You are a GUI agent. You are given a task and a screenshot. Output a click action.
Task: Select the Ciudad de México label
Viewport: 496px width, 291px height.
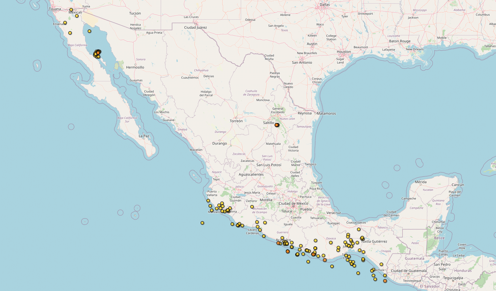point(293,203)
